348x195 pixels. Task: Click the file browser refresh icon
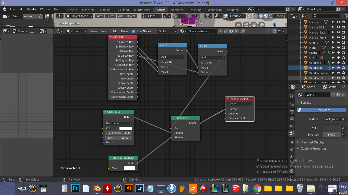point(41,16)
